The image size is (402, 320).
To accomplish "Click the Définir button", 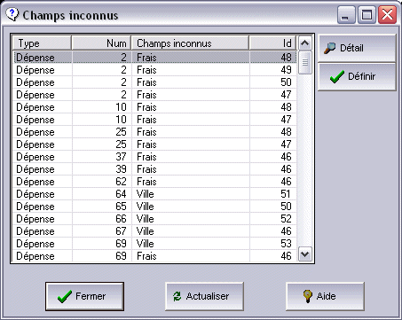I will (357, 76).
